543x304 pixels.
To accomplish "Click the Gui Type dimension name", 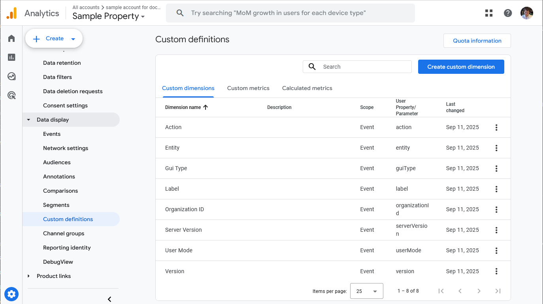I will point(176,168).
